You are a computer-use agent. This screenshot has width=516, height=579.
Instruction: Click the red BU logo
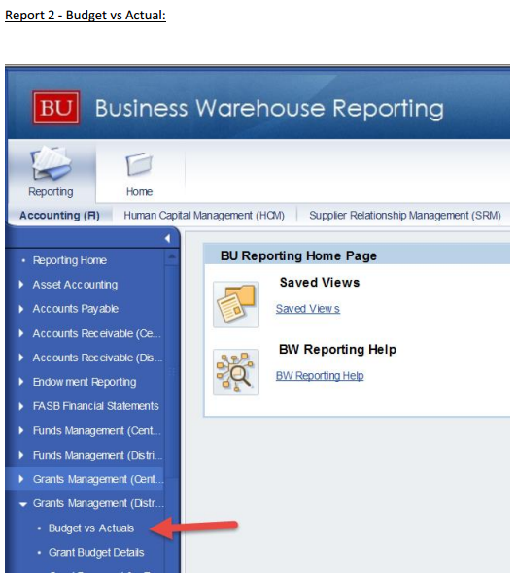[56, 108]
